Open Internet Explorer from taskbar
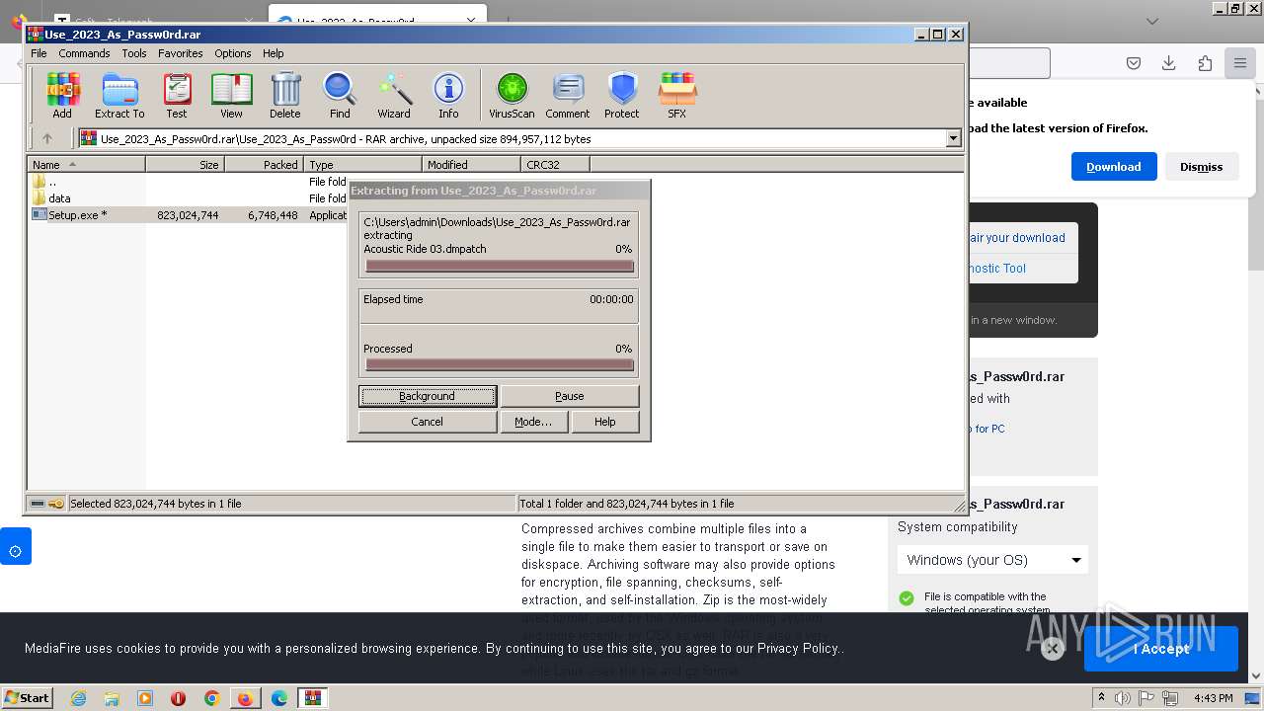 coord(78,698)
